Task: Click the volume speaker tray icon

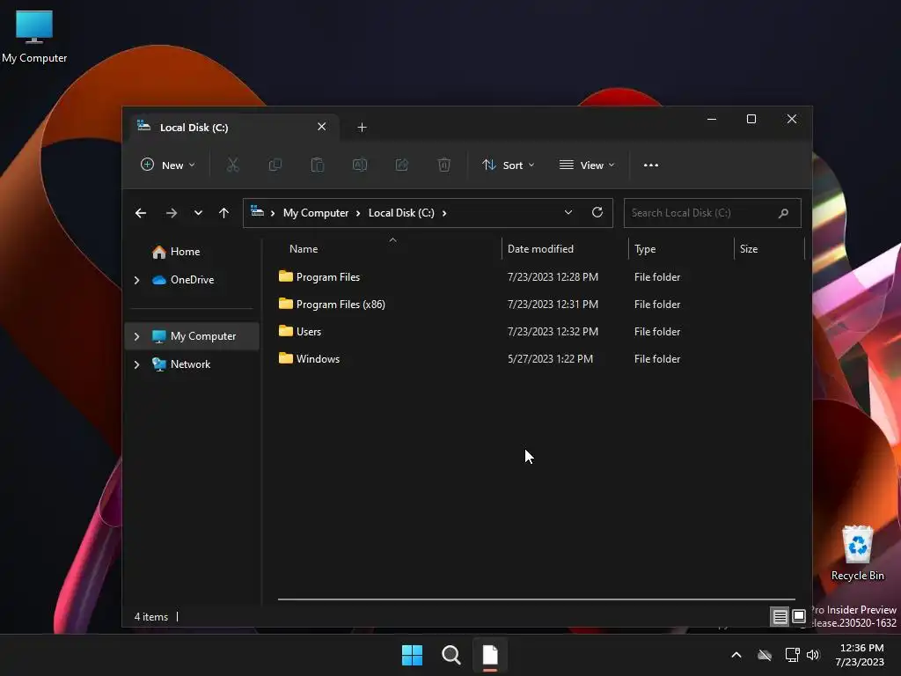Action: pos(812,655)
